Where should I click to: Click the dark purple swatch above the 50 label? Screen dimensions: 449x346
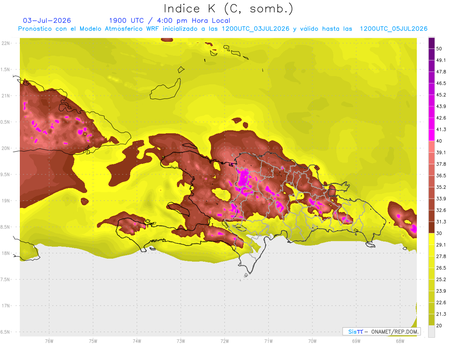(x=431, y=43)
